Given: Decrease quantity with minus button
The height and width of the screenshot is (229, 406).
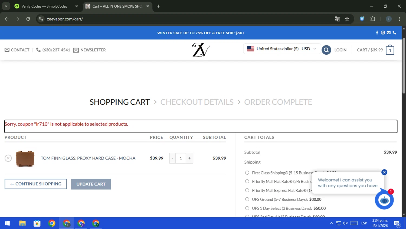Looking at the screenshot, I should coord(172,158).
